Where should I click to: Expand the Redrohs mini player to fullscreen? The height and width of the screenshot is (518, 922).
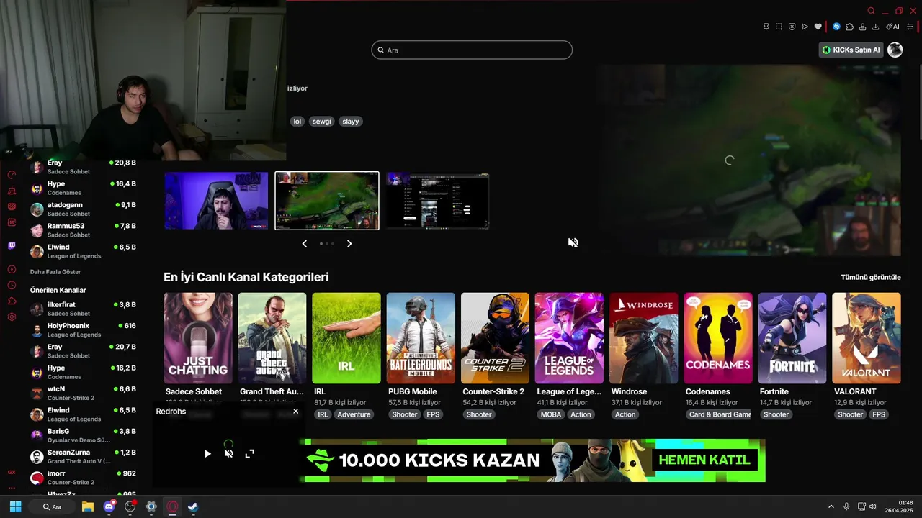pos(249,453)
